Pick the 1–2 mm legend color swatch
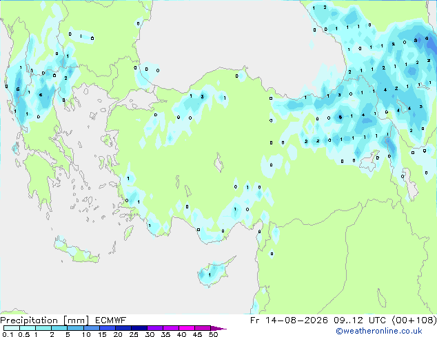The width and height of the screenshot is (437, 337). click(x=43, y=328)
